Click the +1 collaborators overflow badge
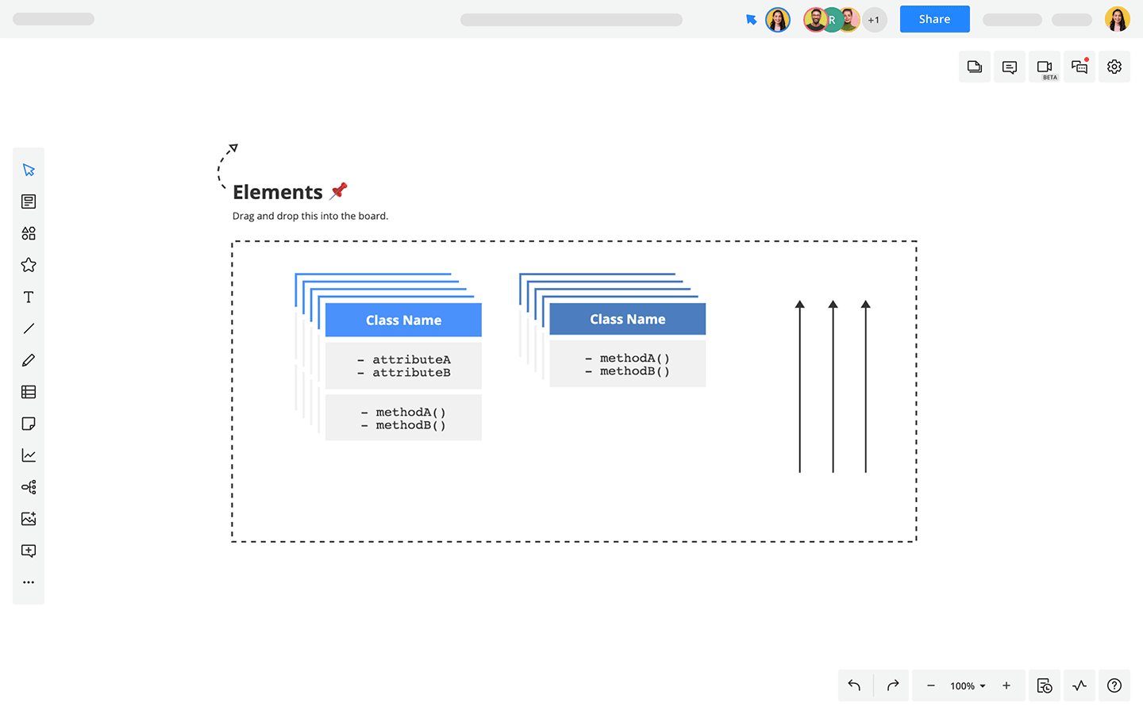Image resolution: width=1143 pixels, height=714 pixels. point(874,20)
